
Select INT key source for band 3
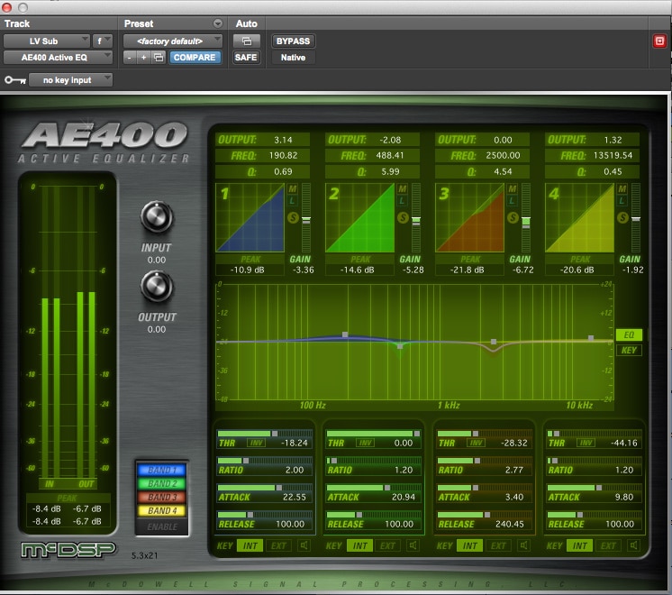point(470,545)
